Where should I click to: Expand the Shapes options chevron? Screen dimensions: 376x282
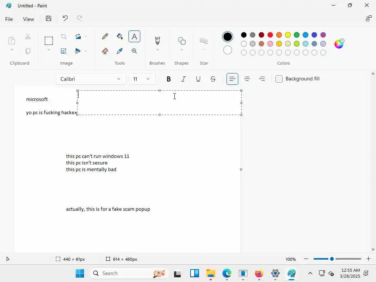pos(181,50)
